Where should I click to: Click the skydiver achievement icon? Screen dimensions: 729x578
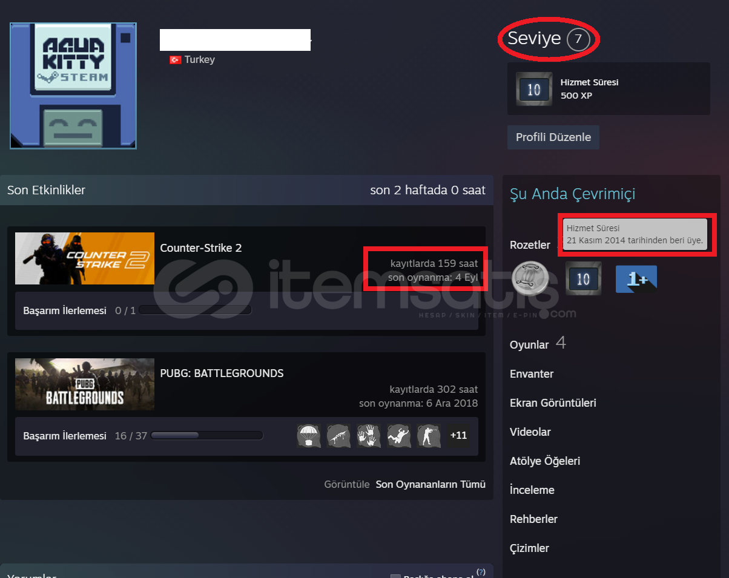click(x=398, y=436)
